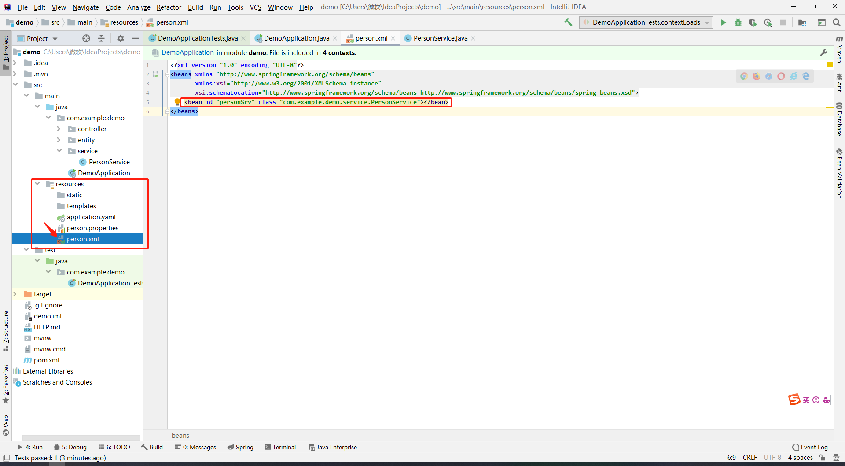
Task: Select pom.xml in project tree
Action: 46,360
